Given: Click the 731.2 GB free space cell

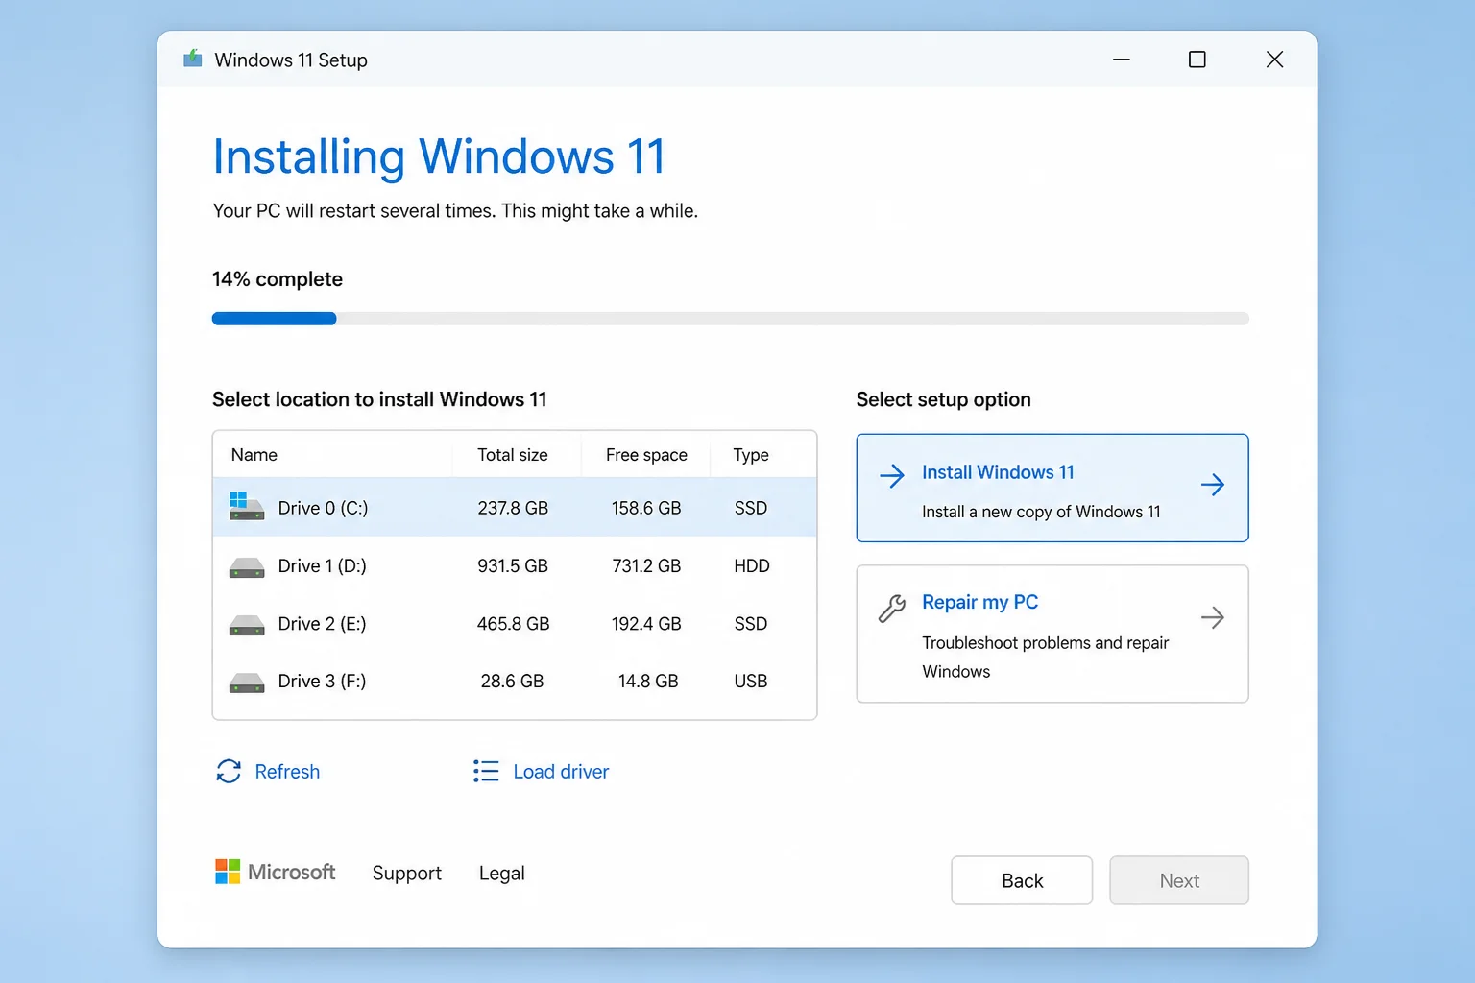Looking at the screenshot, I should pyautogui.click(x=646, y=565).
